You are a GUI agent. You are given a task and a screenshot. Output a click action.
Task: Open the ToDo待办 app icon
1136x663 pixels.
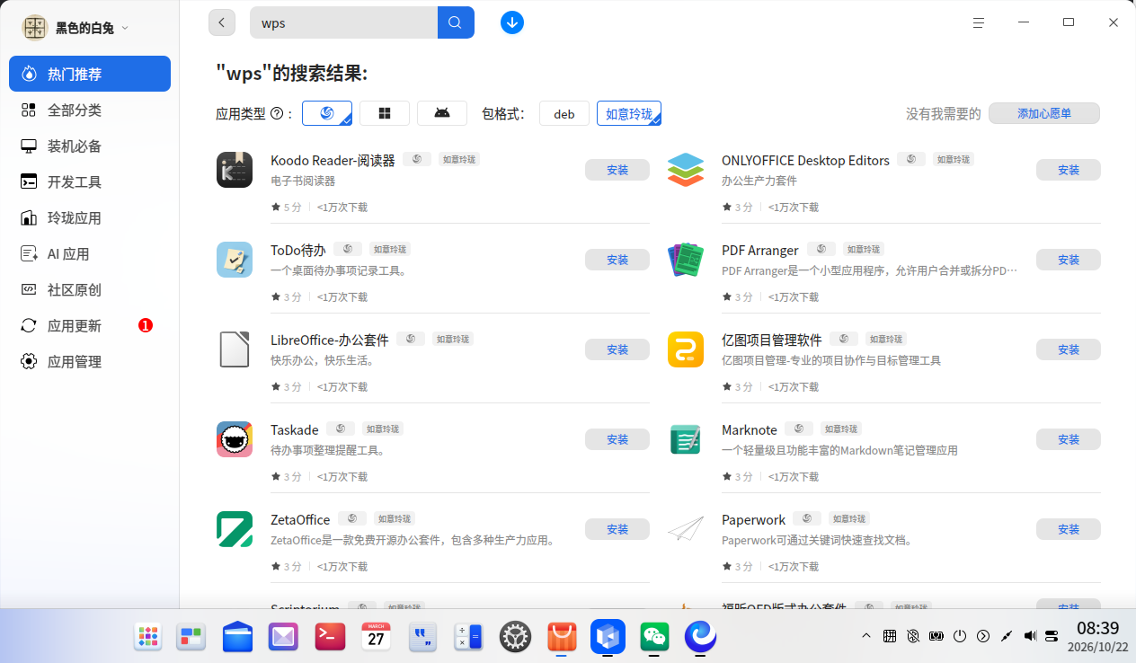(x=235, y=260)
